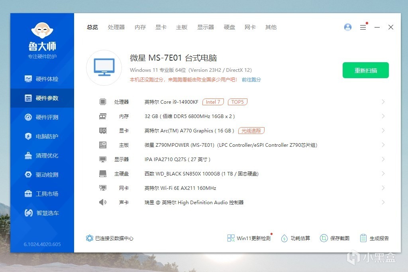Switch to the 显卡 tab
Screen dimensions: 408x272
point(161,27)
